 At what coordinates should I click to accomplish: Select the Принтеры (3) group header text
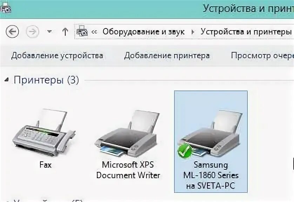tap(46, 80)
